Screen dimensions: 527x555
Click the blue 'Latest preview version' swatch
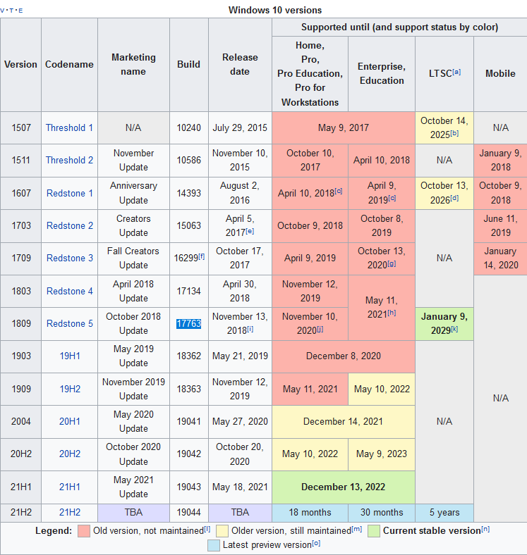point(214,545)
